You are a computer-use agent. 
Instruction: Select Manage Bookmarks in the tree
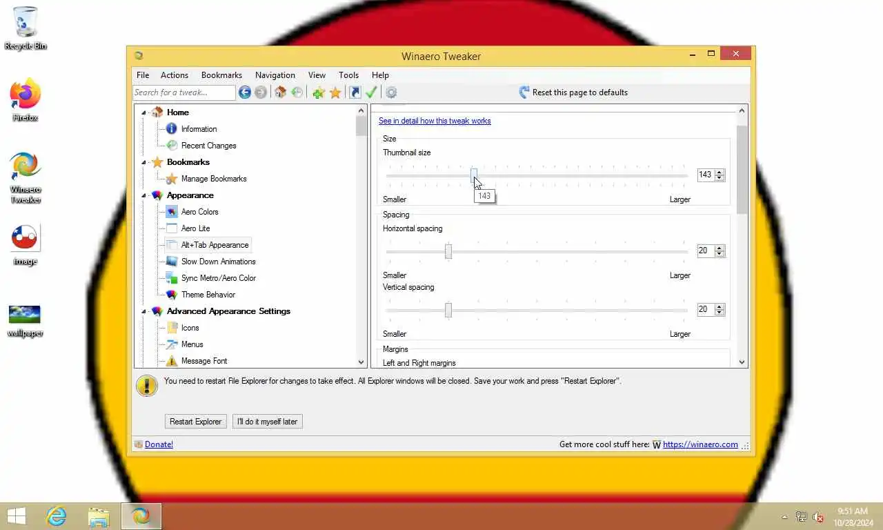(214, 179)
